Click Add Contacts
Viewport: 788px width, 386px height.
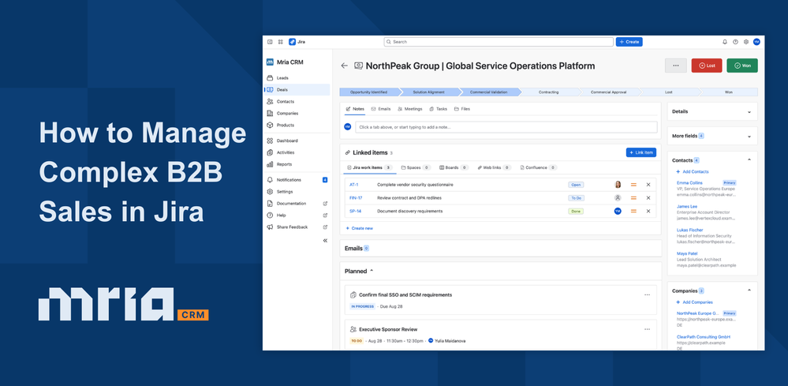pos(693,172)
